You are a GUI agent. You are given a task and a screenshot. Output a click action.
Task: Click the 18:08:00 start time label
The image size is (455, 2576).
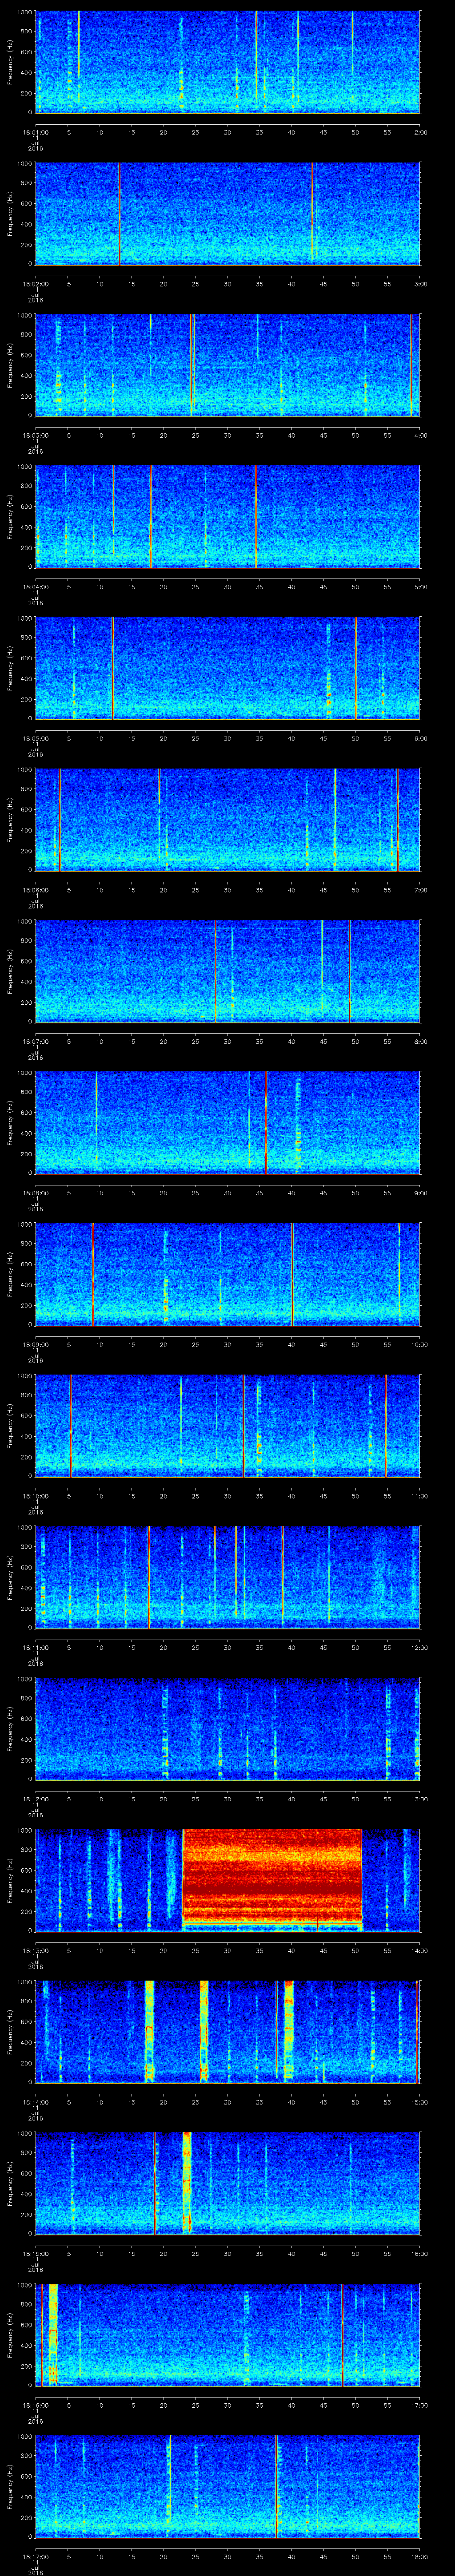pyautogui.click(x=35, y=1193)
